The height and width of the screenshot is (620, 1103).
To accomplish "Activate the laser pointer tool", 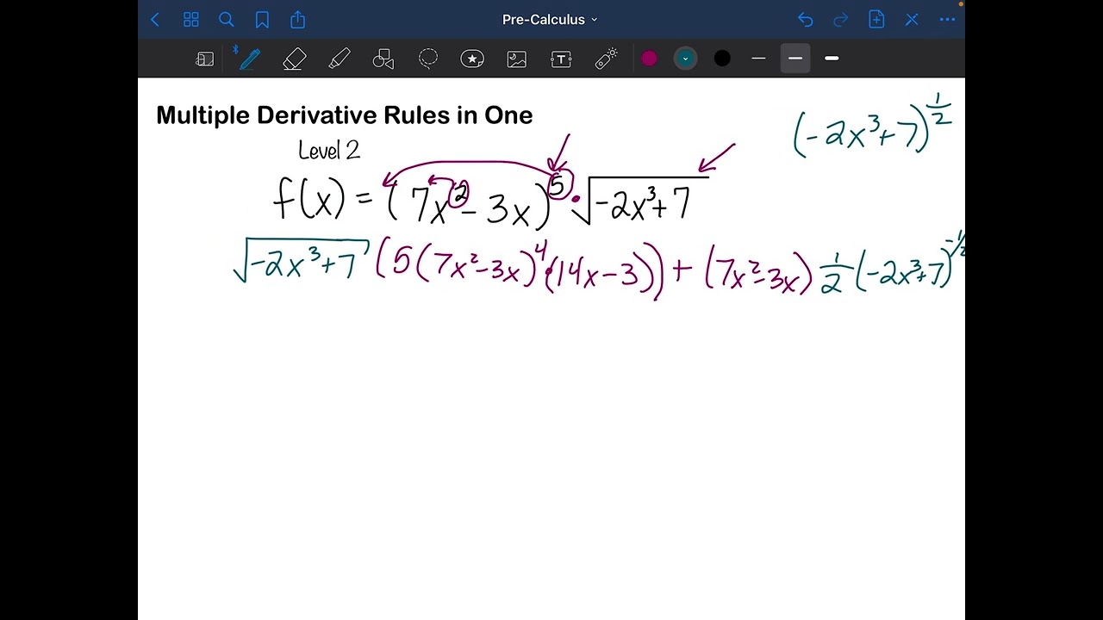I will click(x=607, y=59).
